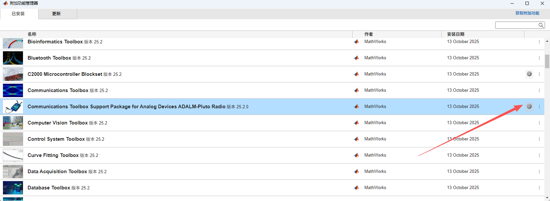Click MathWorks logo in Data Acquisition row

pos(357,172)
